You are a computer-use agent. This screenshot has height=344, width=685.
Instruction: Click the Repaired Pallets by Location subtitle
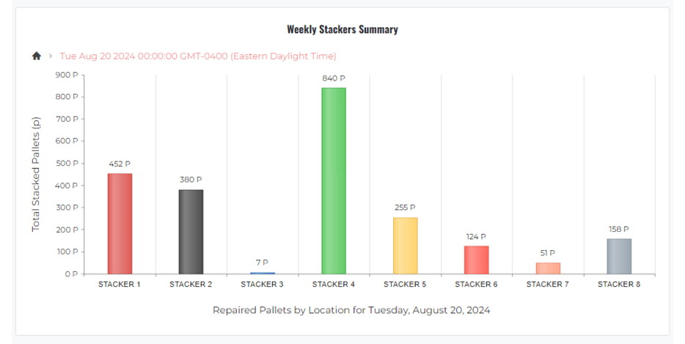click(351, 310)
